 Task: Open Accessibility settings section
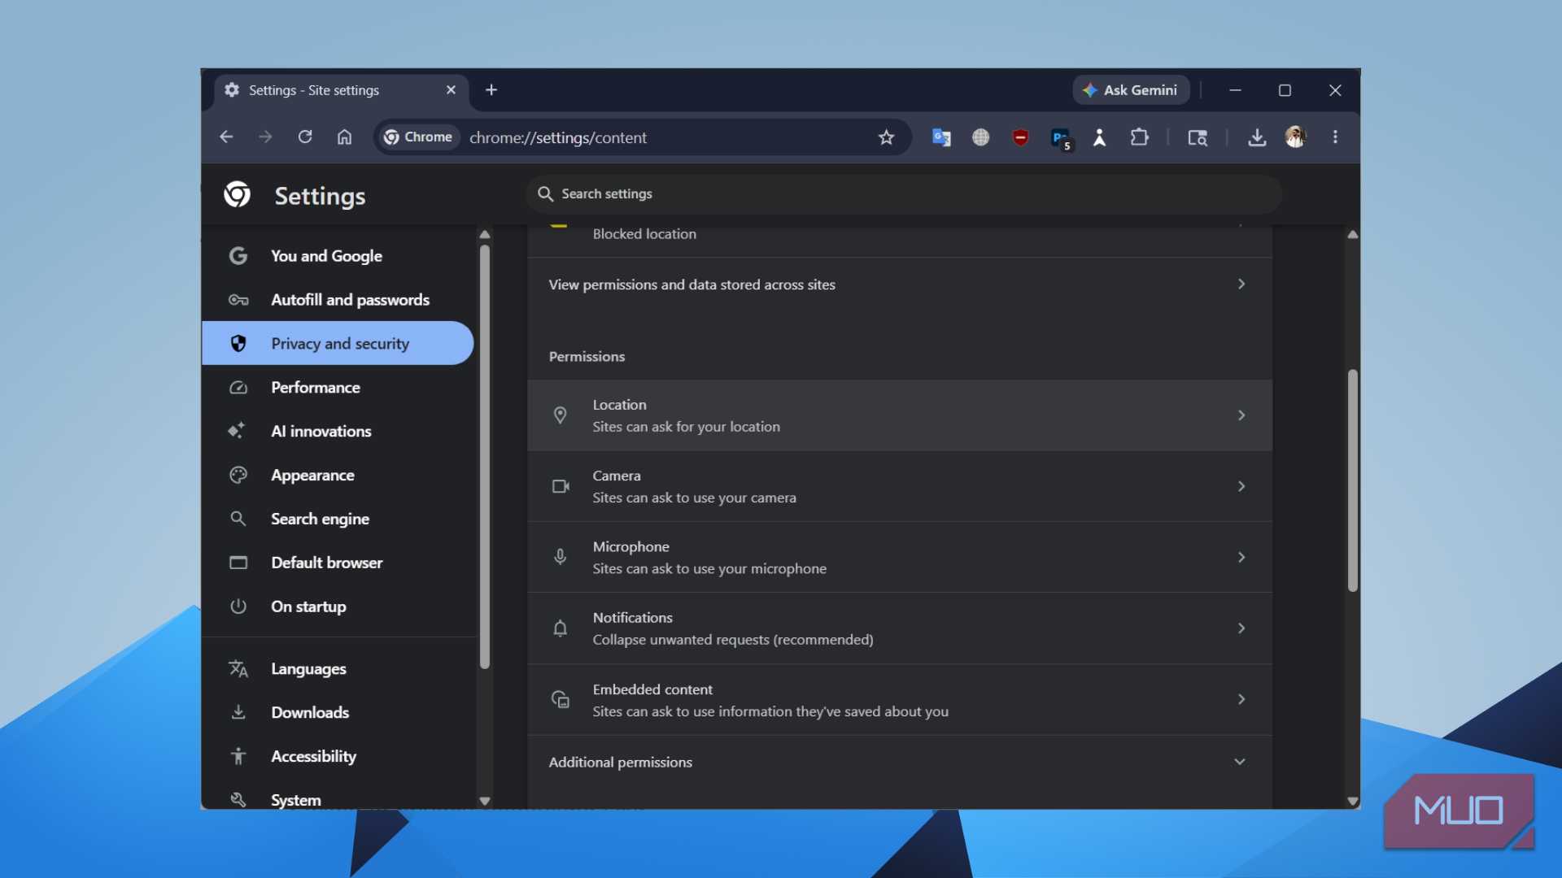(338, 756)
